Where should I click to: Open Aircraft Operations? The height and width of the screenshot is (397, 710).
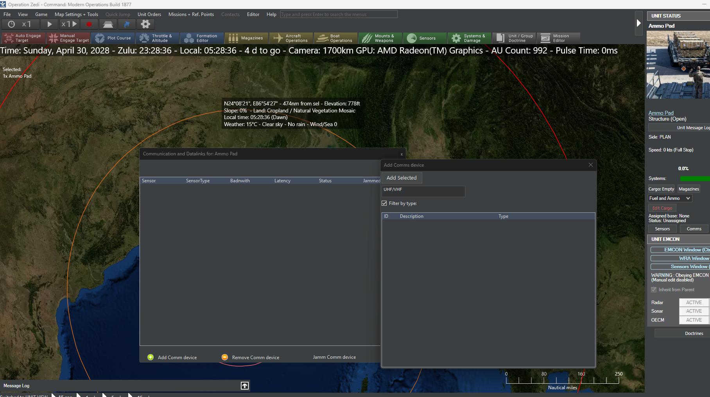click(291, 38)
